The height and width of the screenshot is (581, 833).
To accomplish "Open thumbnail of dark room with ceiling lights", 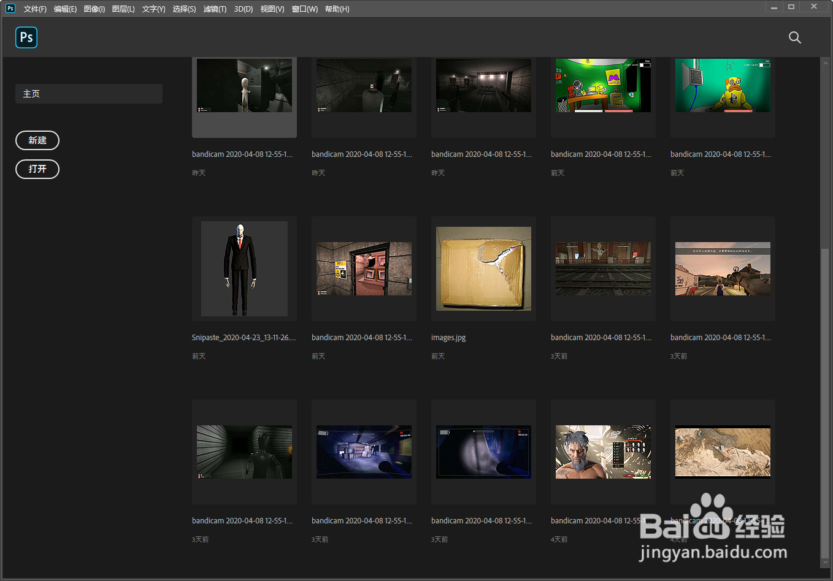I will click(483, 86).
